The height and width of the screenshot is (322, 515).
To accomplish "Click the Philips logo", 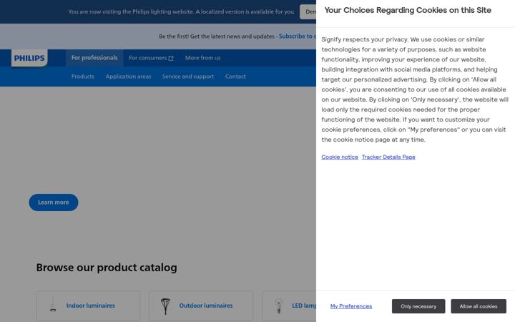I will [29, 58].
